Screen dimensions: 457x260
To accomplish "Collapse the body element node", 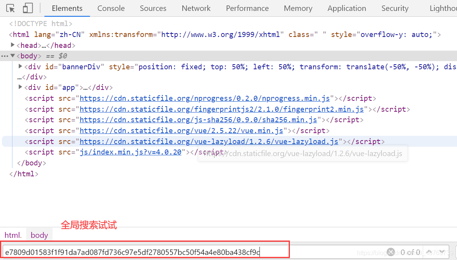I will click(x=12, y=56).
